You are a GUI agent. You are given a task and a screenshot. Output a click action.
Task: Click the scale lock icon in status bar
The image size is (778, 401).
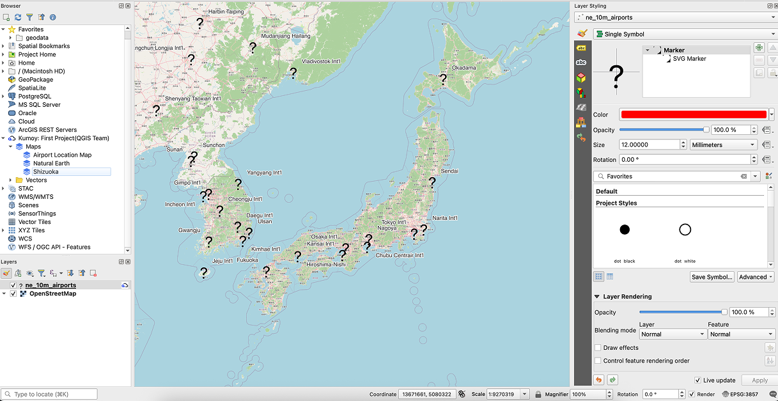[x=539, y=394]
